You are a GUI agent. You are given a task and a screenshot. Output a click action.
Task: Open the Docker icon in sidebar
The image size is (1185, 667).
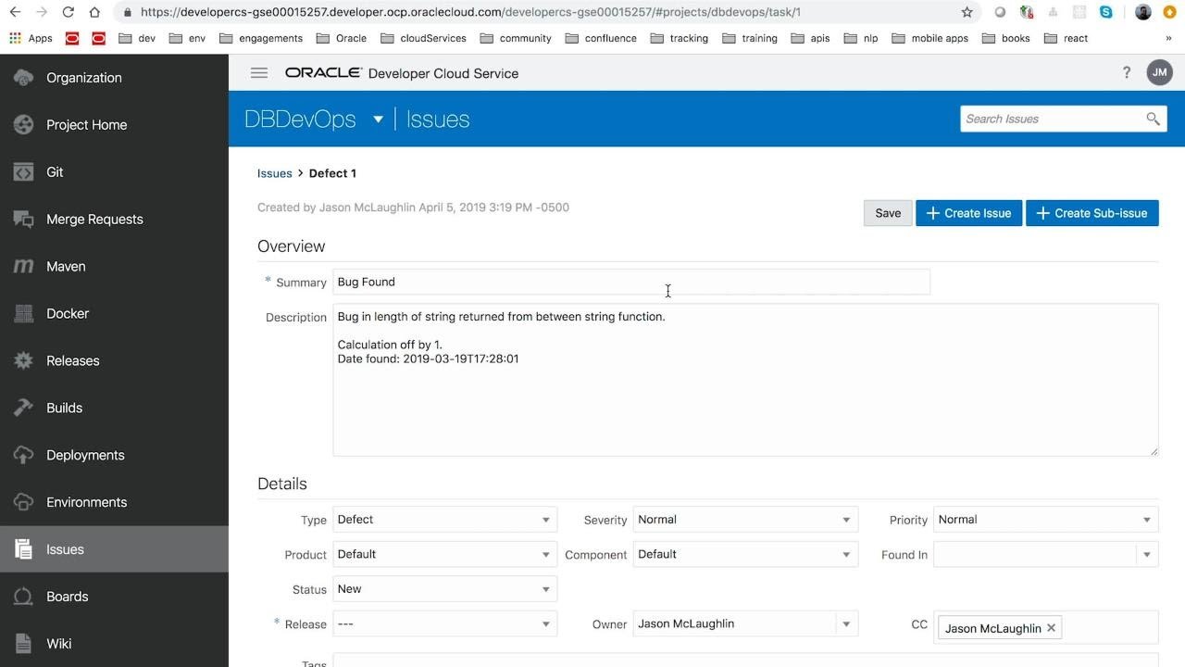click(x=24, y=314)
